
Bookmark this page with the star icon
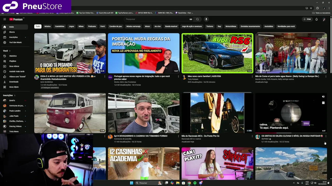click(311, 8)
